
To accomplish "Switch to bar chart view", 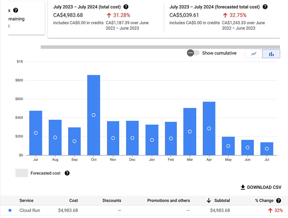I will click(x=271, y=54).
